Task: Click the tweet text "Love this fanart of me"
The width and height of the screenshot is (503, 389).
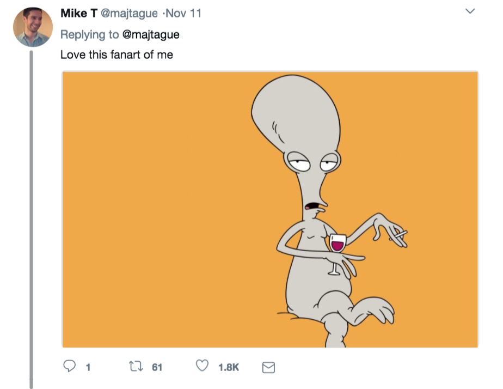Action: coord(116,54)
